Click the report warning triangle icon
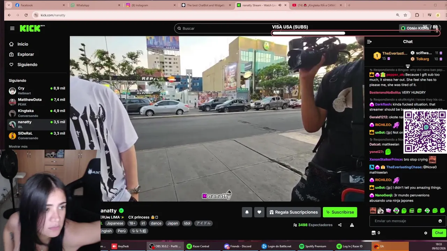Image resolution: width=447 pixels, height=251 pixels. coord(352,225)
